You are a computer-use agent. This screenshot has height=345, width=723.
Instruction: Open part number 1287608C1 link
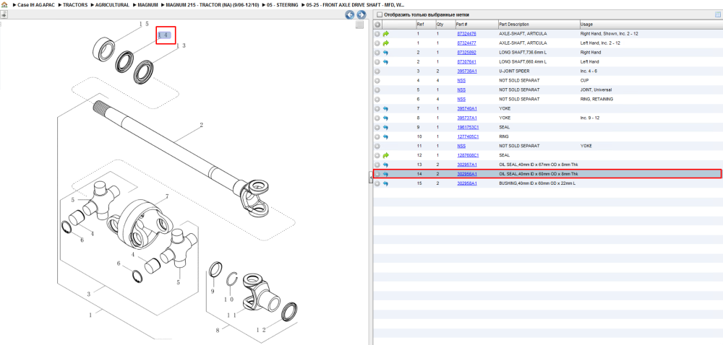[x=468, y=155]
